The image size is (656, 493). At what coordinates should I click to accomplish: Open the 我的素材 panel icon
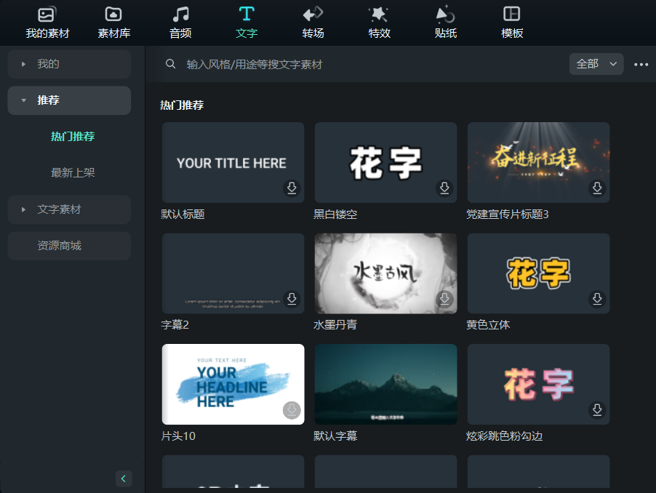point(47,22)
